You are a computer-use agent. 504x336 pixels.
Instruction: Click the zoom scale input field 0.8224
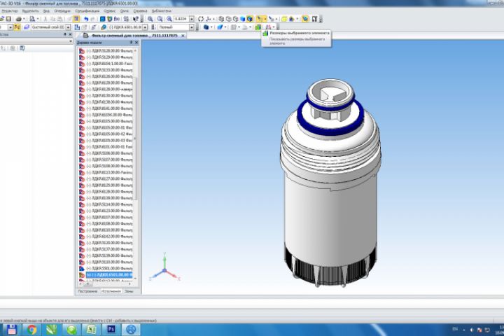(x=181, y=19)
